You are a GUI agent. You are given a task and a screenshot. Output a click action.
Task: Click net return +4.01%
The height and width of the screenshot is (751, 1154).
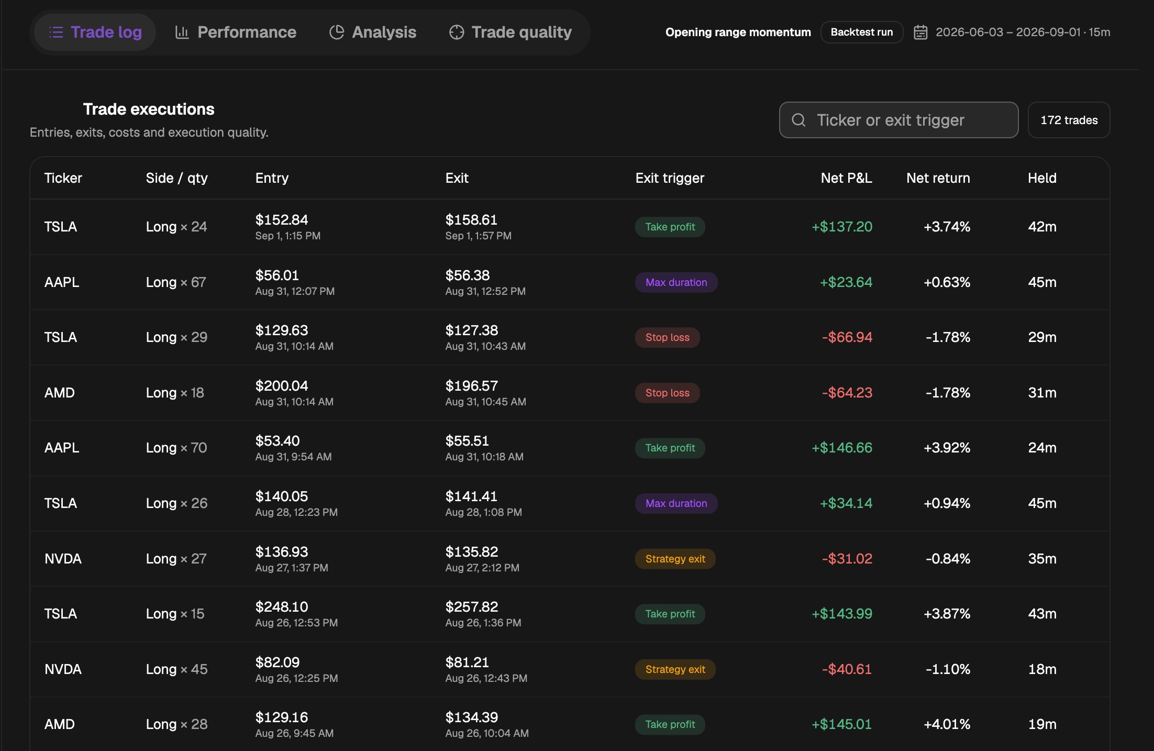947,724
